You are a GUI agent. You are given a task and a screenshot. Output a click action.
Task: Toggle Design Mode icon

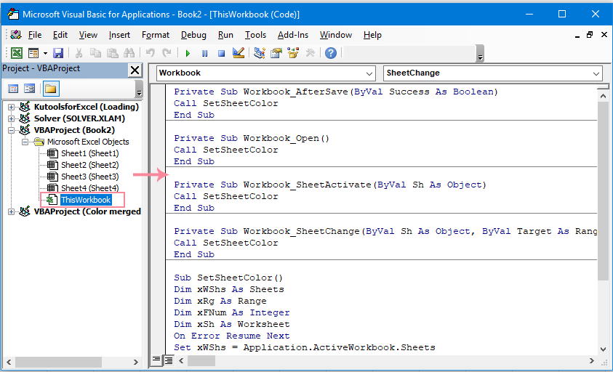[x=238, y=53]
